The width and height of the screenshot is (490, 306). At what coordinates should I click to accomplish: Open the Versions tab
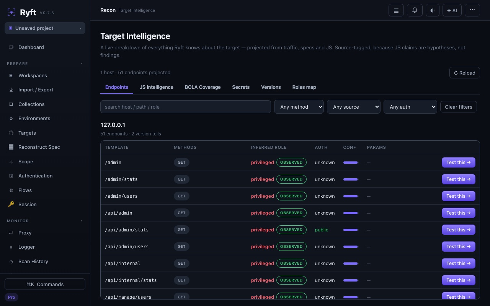[x=271, y=87]
